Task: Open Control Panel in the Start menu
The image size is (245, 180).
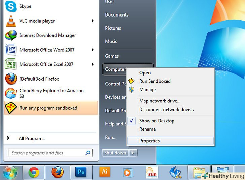Action: coord(116,84)
